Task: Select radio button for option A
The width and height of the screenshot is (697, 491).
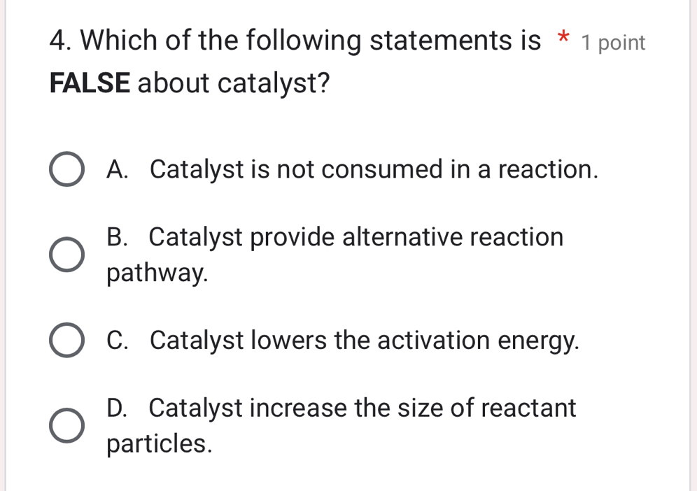Action: (x=67, y=171)
